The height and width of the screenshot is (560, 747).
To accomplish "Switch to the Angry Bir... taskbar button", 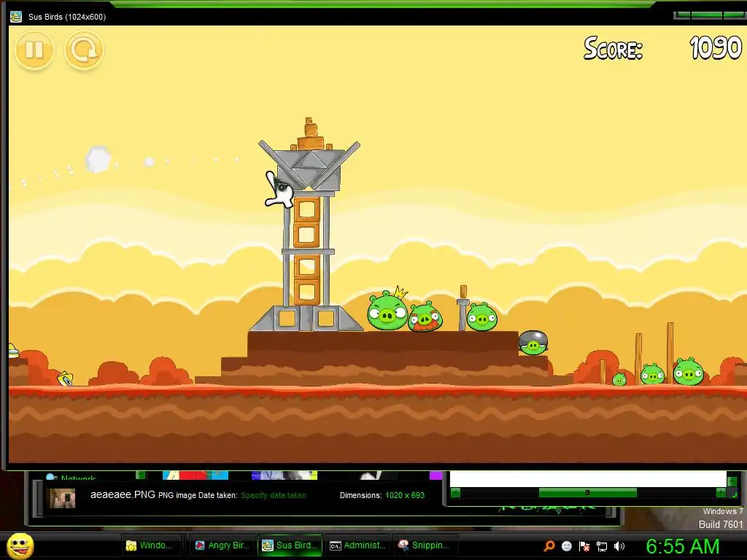I will [x=221, y=545].
